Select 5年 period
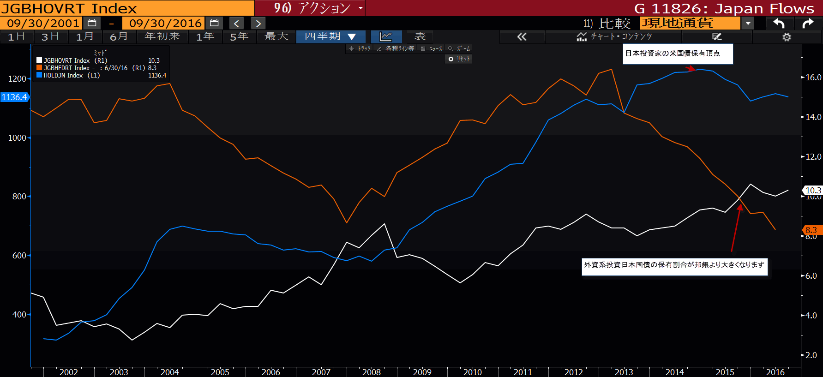 click(239, 36)
